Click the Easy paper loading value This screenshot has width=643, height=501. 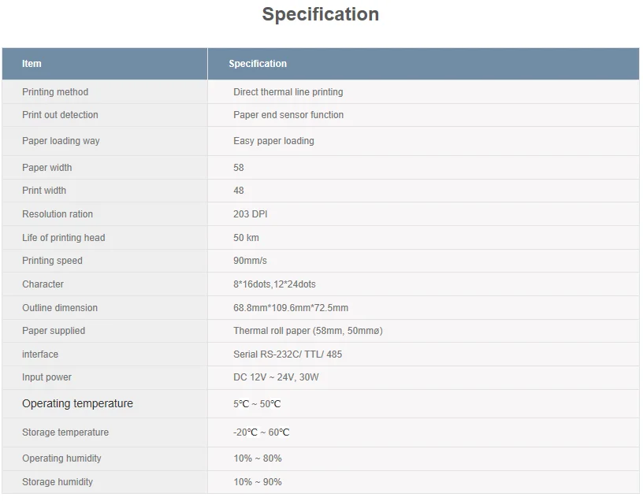(273, 141)
